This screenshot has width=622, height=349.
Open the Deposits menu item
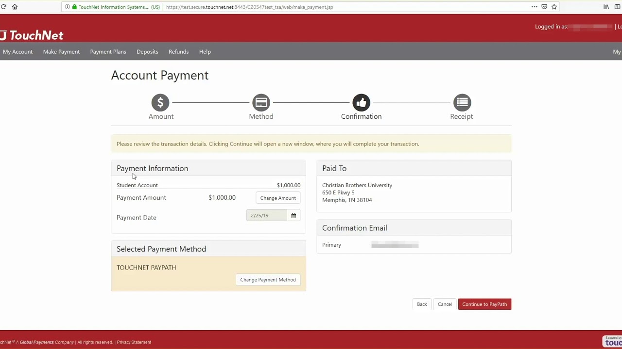point(147,51)
